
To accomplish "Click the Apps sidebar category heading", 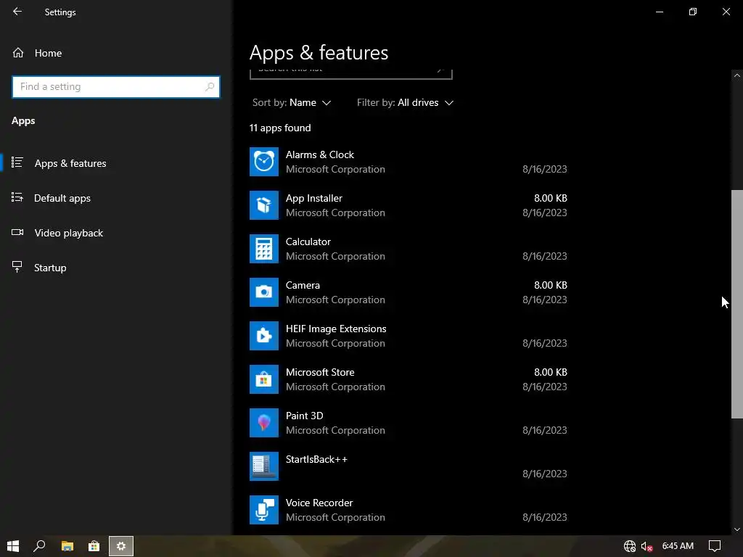I will point(23,121).
